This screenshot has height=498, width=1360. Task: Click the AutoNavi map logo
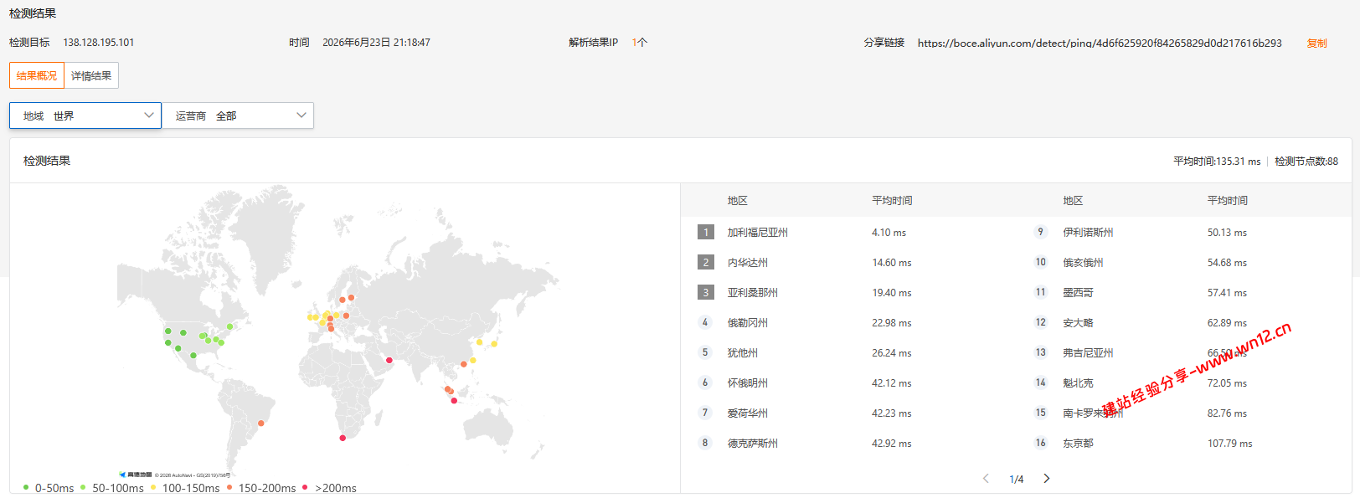136,475
